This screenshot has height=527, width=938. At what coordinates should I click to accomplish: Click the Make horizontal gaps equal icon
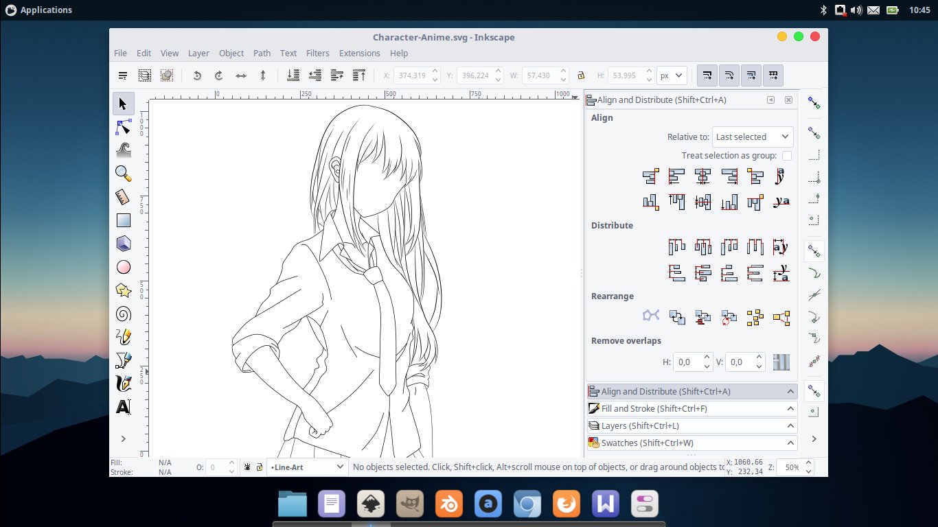[x=755, y=246]
